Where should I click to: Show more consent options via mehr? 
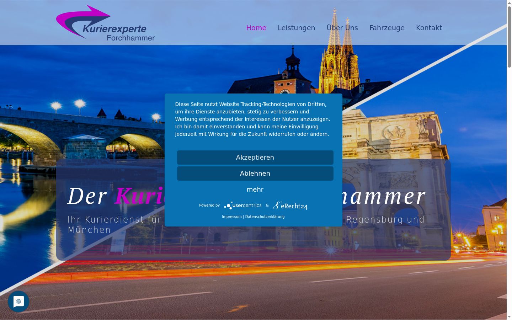[x=255, y=190]
